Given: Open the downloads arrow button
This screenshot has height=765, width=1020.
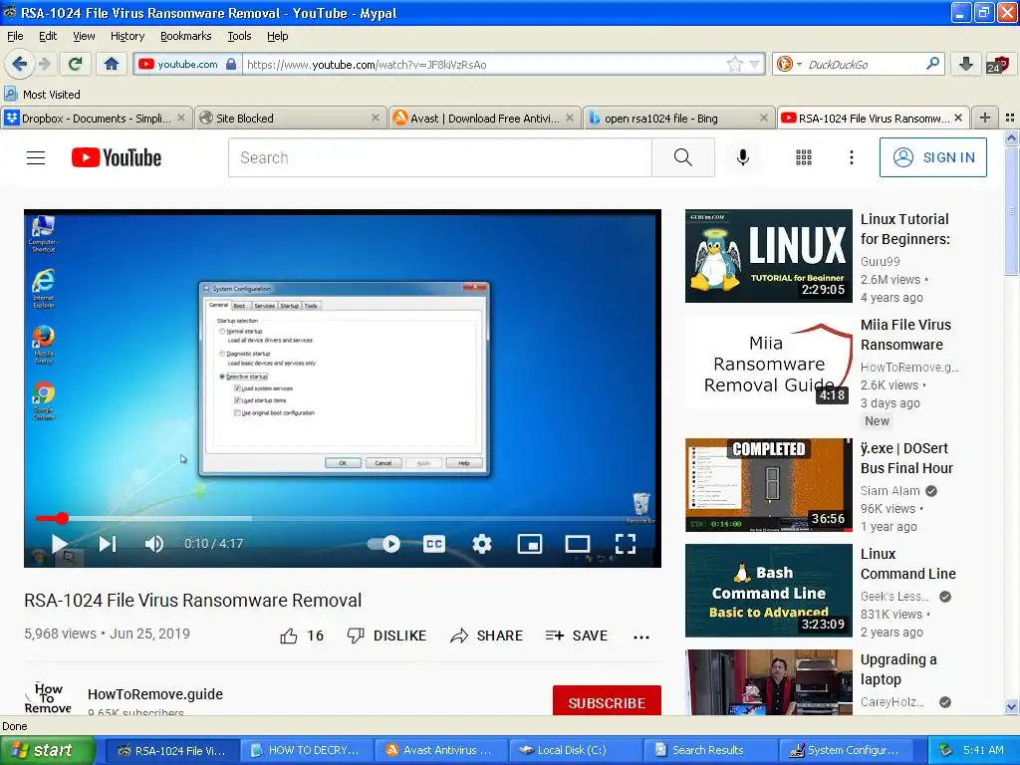Looking at the screenshot, I should point(966,64).
